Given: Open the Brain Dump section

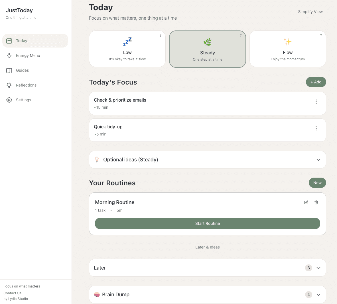Looking at the screenshot, I should [x=207, y=295].
